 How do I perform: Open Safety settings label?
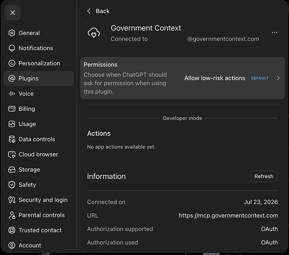27,185
